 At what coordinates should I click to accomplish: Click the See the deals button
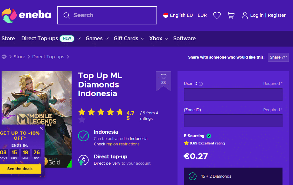point(20,169)
